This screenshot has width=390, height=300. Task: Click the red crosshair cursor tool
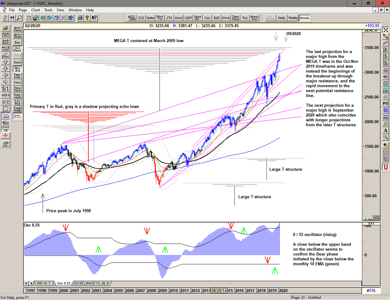point(5,136)
